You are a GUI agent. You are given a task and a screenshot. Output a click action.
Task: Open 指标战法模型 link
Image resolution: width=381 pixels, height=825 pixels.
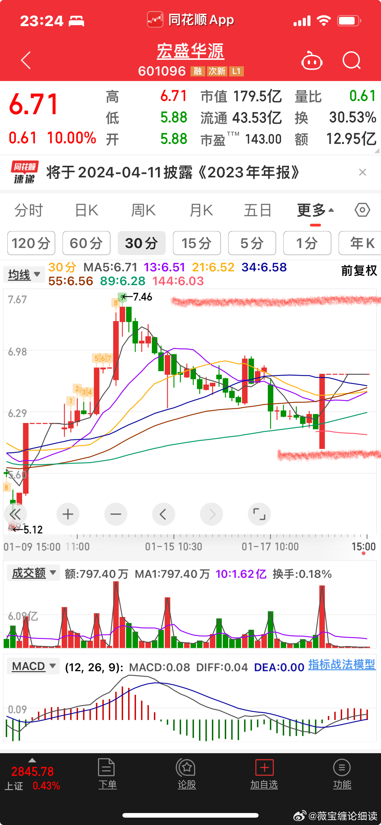341,664
